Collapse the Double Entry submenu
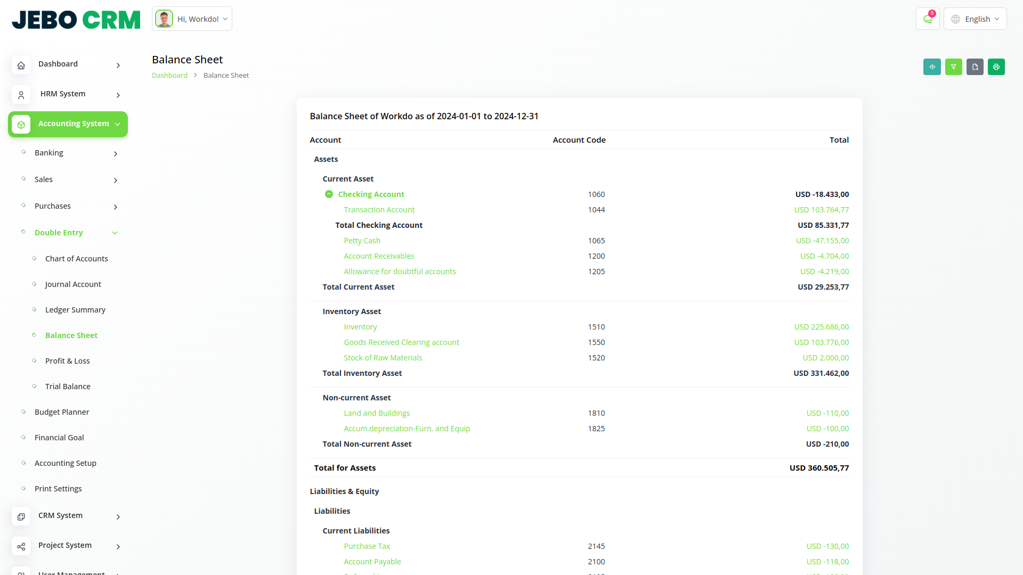Image resolution: width=1023 pixels, height=575 pixels. click(115, 233)
